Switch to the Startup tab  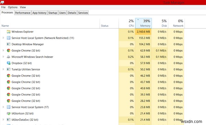tap(53, 13)
